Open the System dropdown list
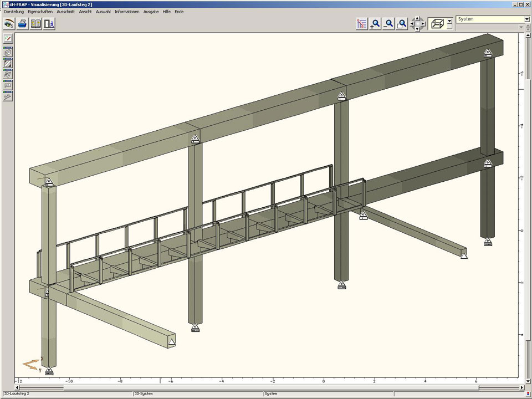The height and width of the screenshot is (399, 532). 526,19
